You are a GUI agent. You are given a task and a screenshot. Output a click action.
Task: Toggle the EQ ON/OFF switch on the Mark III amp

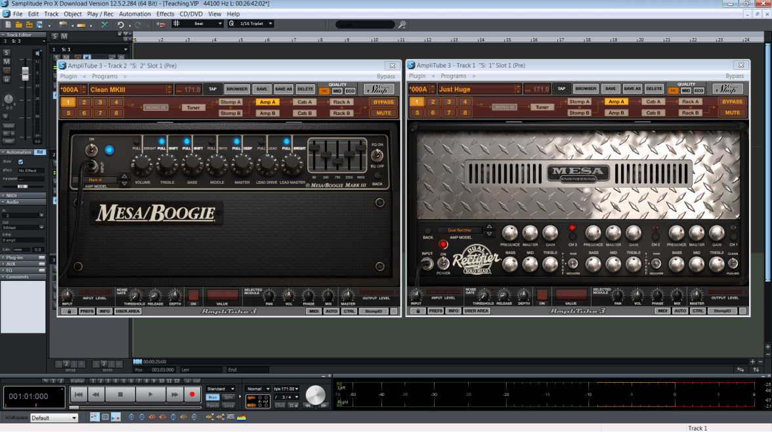377,156
